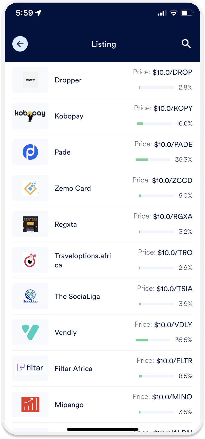Viewport: 205px width, 439px height.
Task: Open The SociaLiga listing name
Action: coord(77,297)
